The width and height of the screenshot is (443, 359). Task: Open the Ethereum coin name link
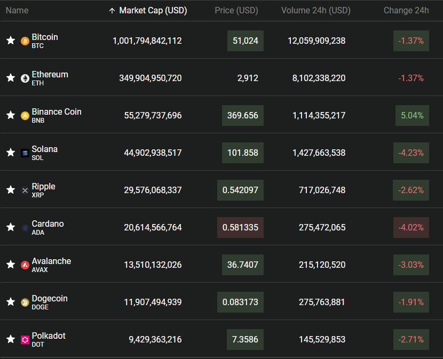[x=50, y=74]
